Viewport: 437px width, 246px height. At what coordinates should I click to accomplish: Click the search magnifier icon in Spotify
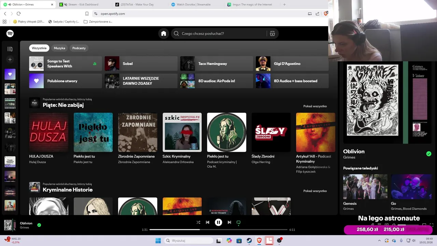[176, 33]
